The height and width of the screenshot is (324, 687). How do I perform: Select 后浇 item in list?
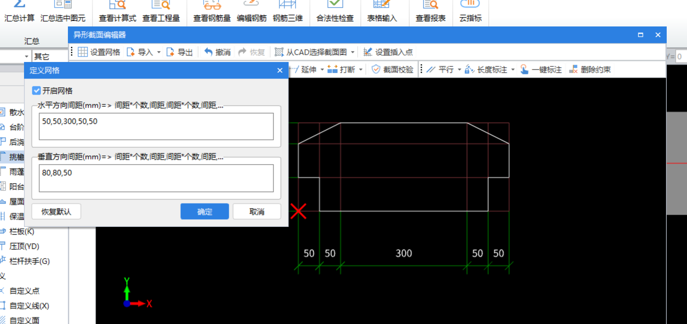pyautogui.click(x=12, y=142)
